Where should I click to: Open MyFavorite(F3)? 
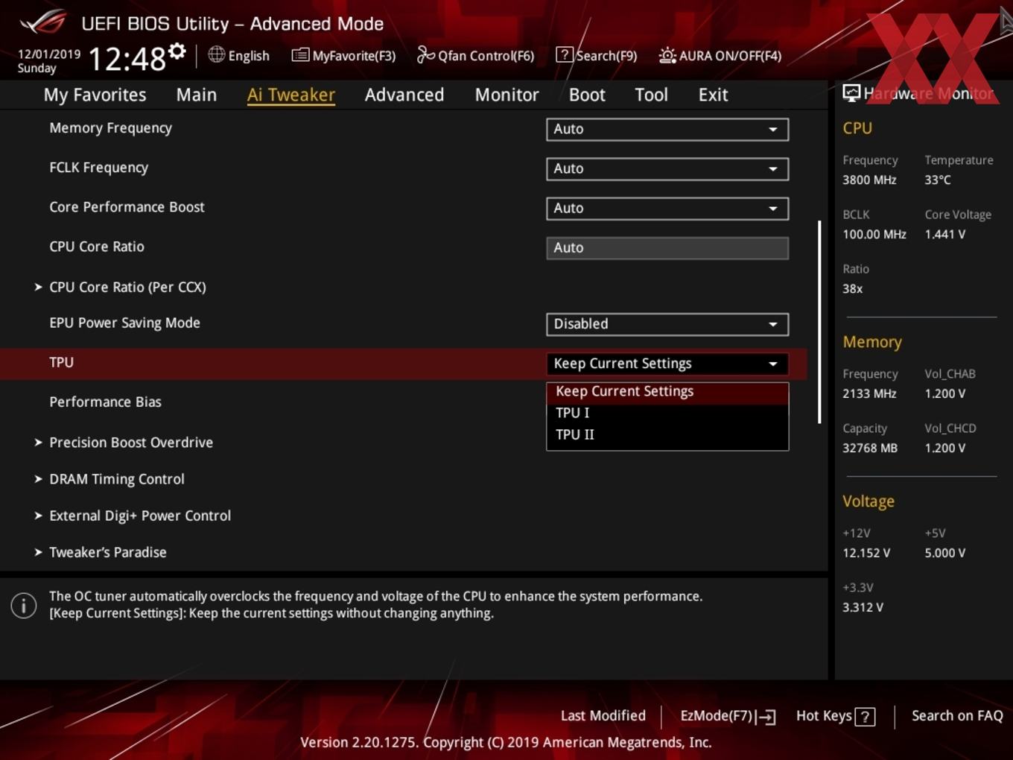343,55
